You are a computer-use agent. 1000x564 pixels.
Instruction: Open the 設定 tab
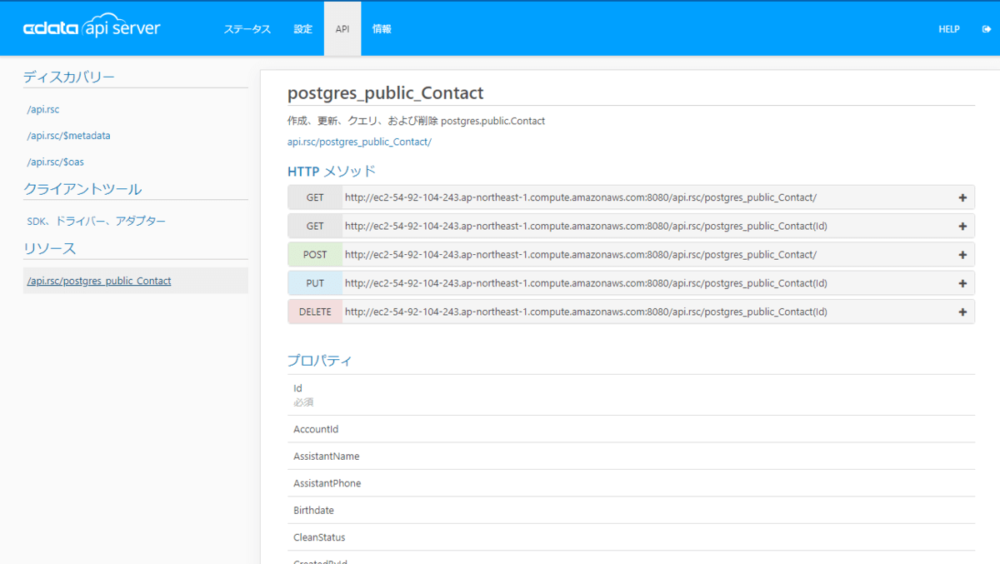coord(303,29)
